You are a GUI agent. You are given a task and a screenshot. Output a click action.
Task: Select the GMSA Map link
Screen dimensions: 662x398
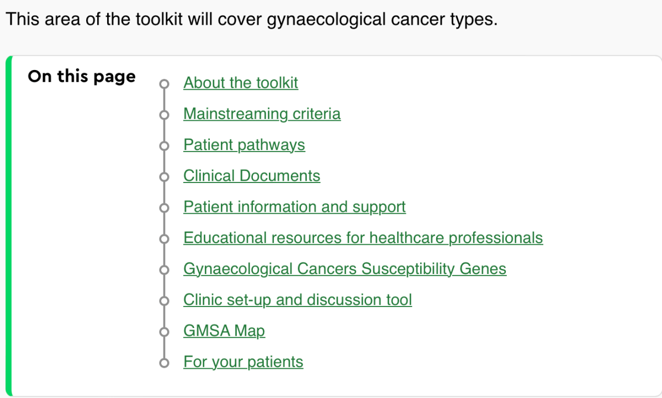(224, 331)
